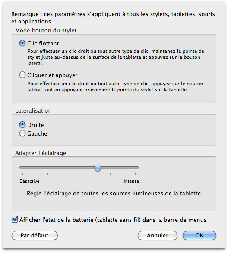Click the 'Droite' text label

(35, 125)
